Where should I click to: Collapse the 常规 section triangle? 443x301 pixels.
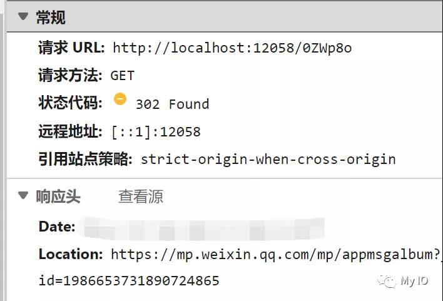click(x=23, y=16)
